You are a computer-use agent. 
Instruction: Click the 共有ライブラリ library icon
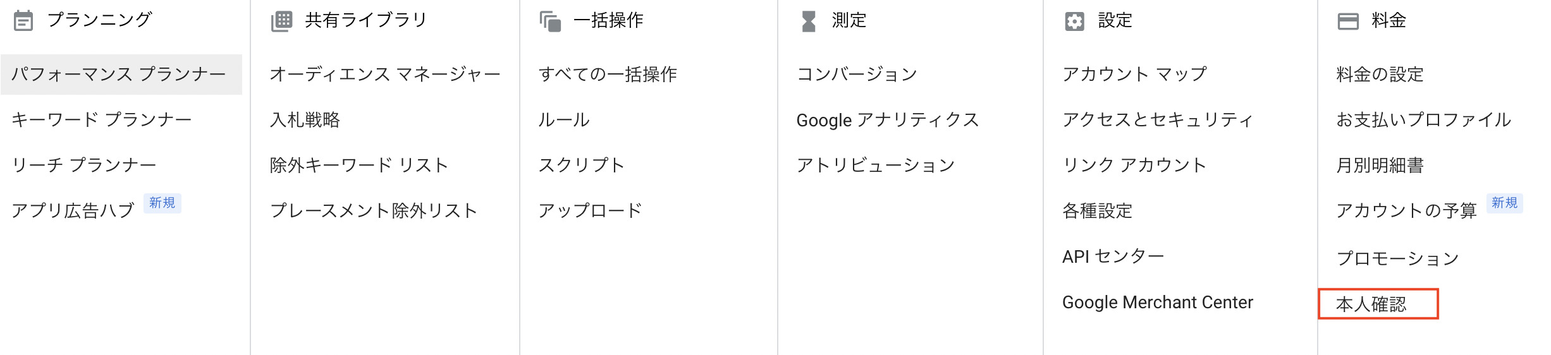pos(281,21)
